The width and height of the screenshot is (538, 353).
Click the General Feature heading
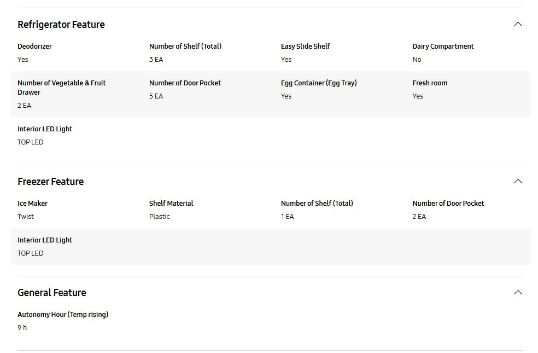pyautogui.click(x=52, y=293)
